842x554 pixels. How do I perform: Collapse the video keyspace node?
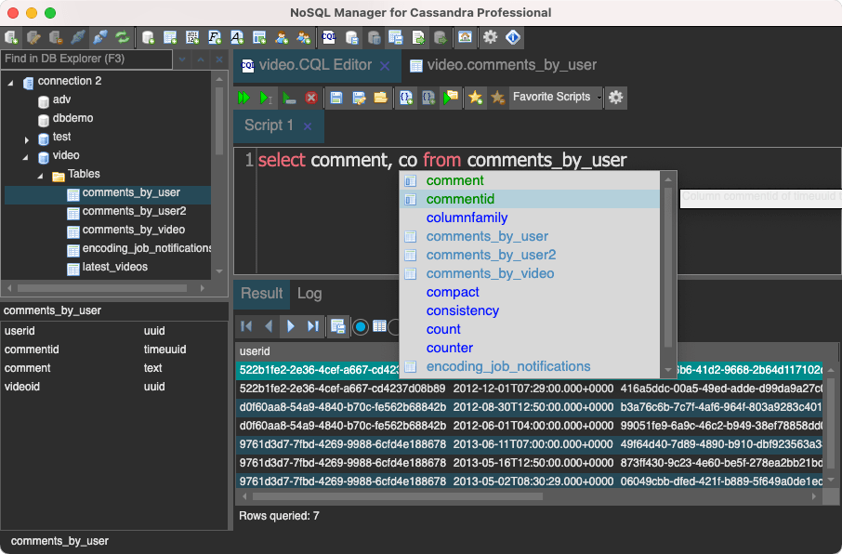27,157
